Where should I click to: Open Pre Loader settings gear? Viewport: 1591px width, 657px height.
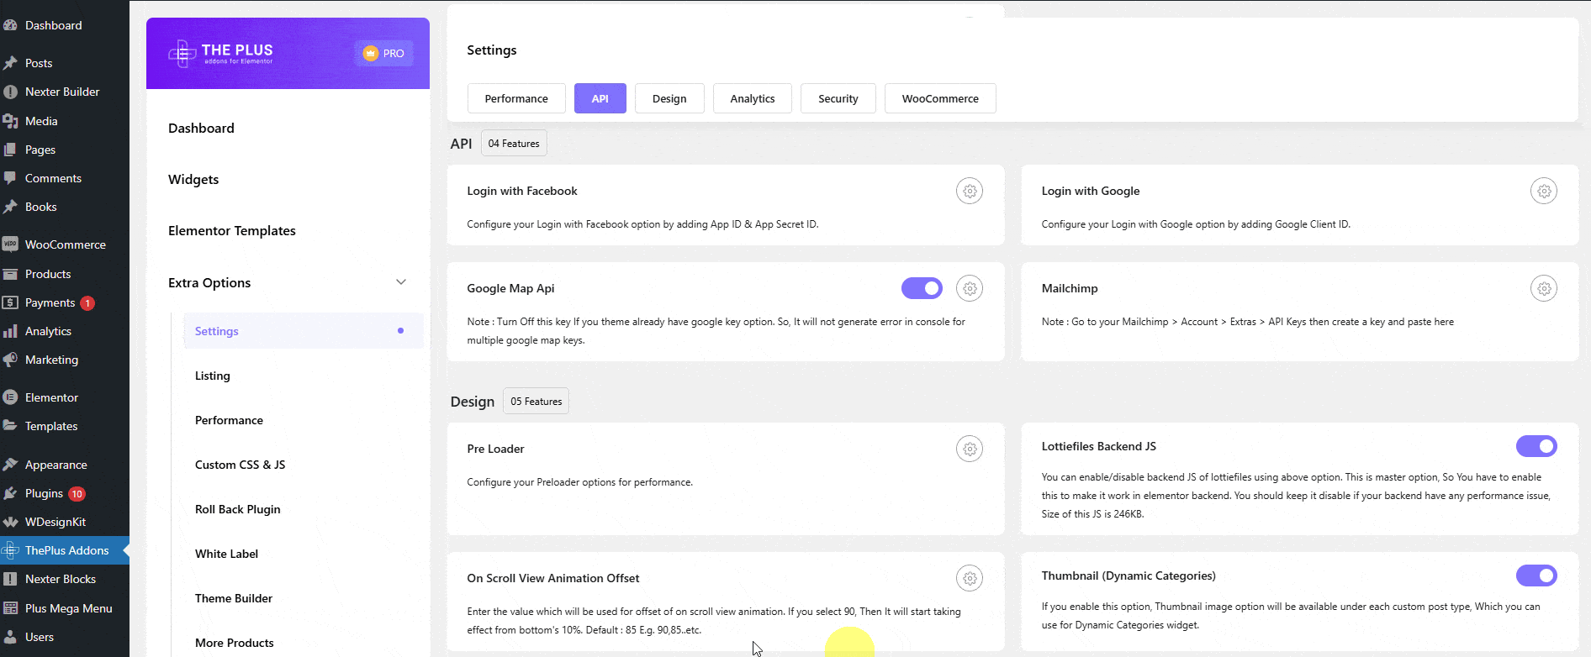coord(970,449)
